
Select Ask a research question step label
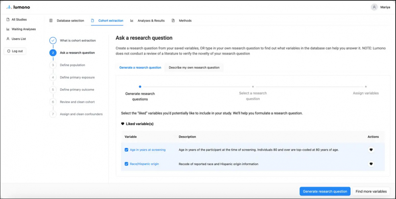point(77,53)
